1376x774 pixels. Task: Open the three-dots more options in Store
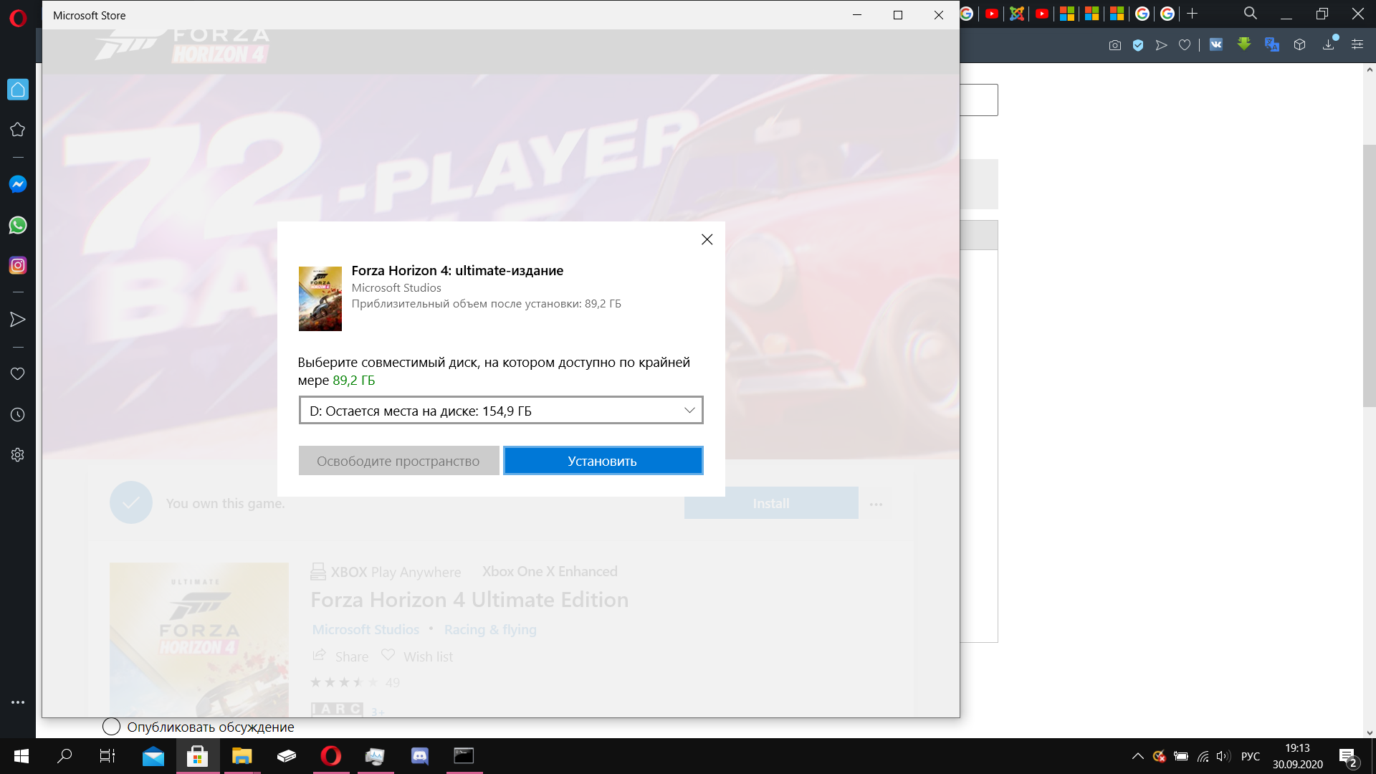pos(876,504)
